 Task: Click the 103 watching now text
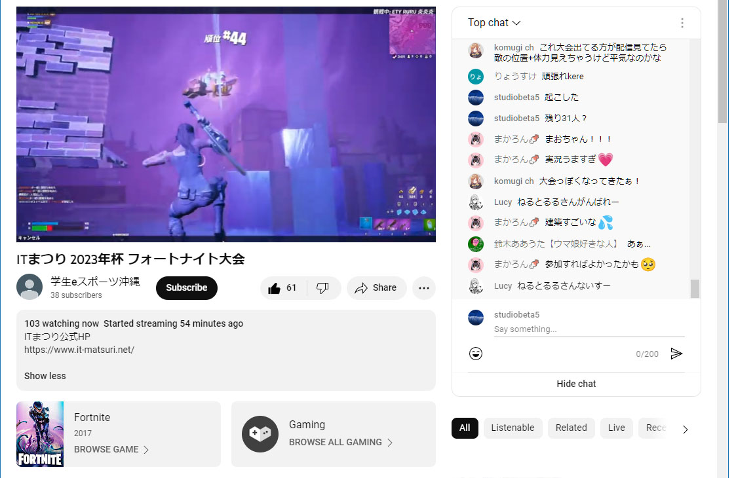tap(62, 323)
